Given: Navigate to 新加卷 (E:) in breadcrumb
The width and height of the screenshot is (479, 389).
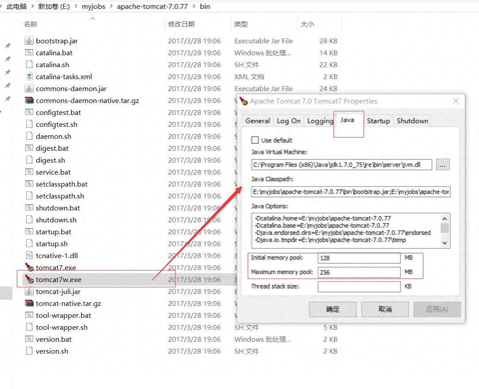Looking at the screenshot, I should click(x=54, y=7).
